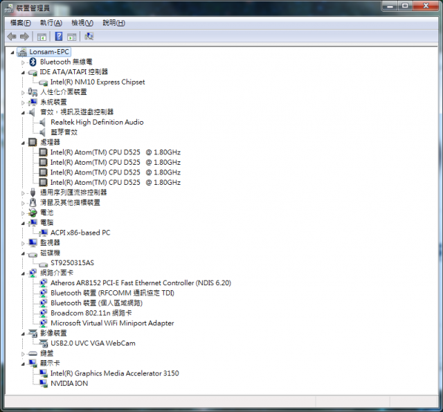Click the network adapter category icon (網路介面卡)
This screenshot has height=412, width=443.
33,273
